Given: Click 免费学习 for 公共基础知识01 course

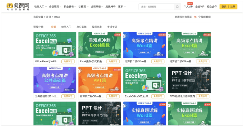Looking at the screenshot, I should (68, 96).
